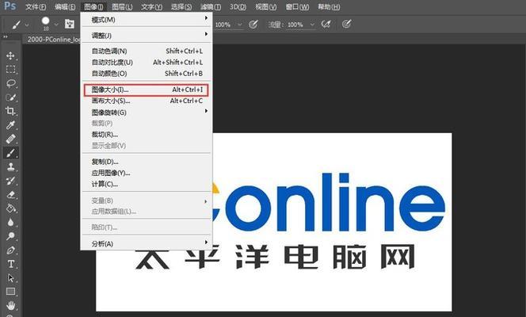
Task: Choose 画布大小(S)... menu entry
Action: pos(147,101)
